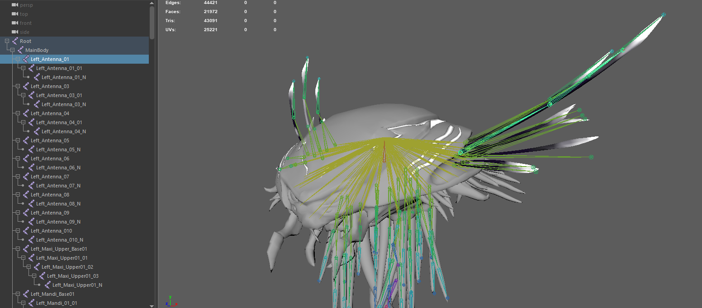
Task: Select the Left_Antenna_08 label
Action: (x=50, y=195)
